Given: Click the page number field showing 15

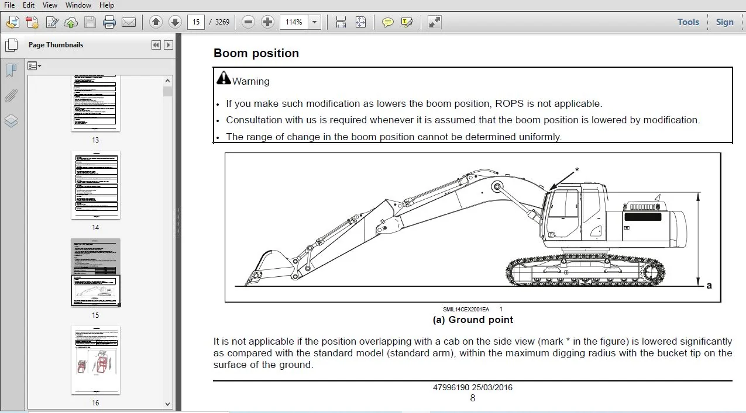Looking at the screenshot, I should [x=196, y=22].
